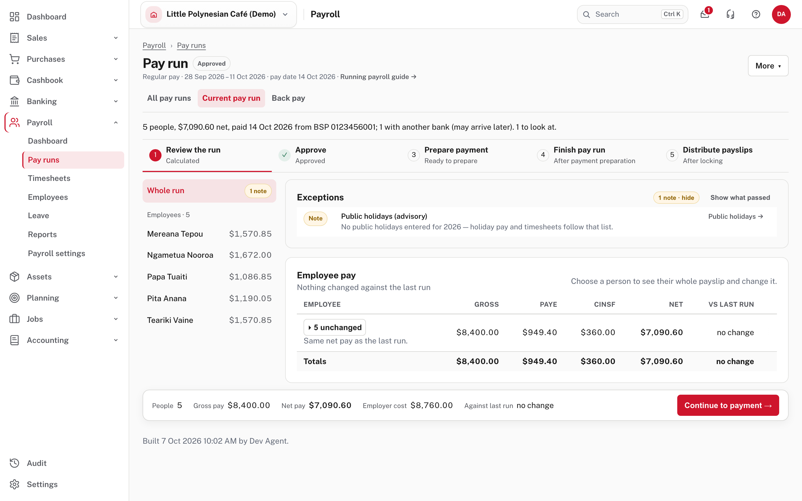Open the Settings gear icon
The width and height of the screenshot is (802, 501).
(x=14, y=484)
